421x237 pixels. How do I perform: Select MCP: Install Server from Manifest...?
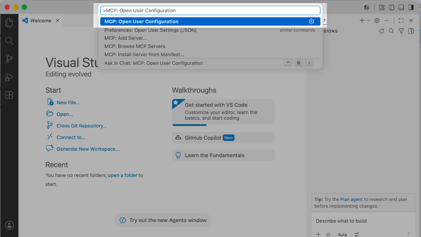click(210, 55)
